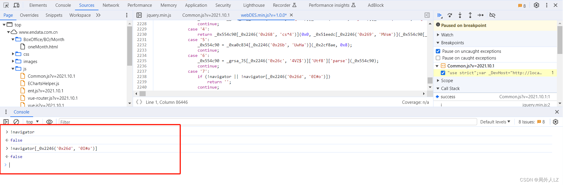Clear the console
Viewport: 563px width, 185px height.
16,122
